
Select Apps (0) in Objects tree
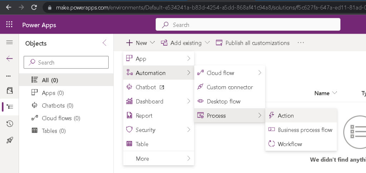(66, 92)
